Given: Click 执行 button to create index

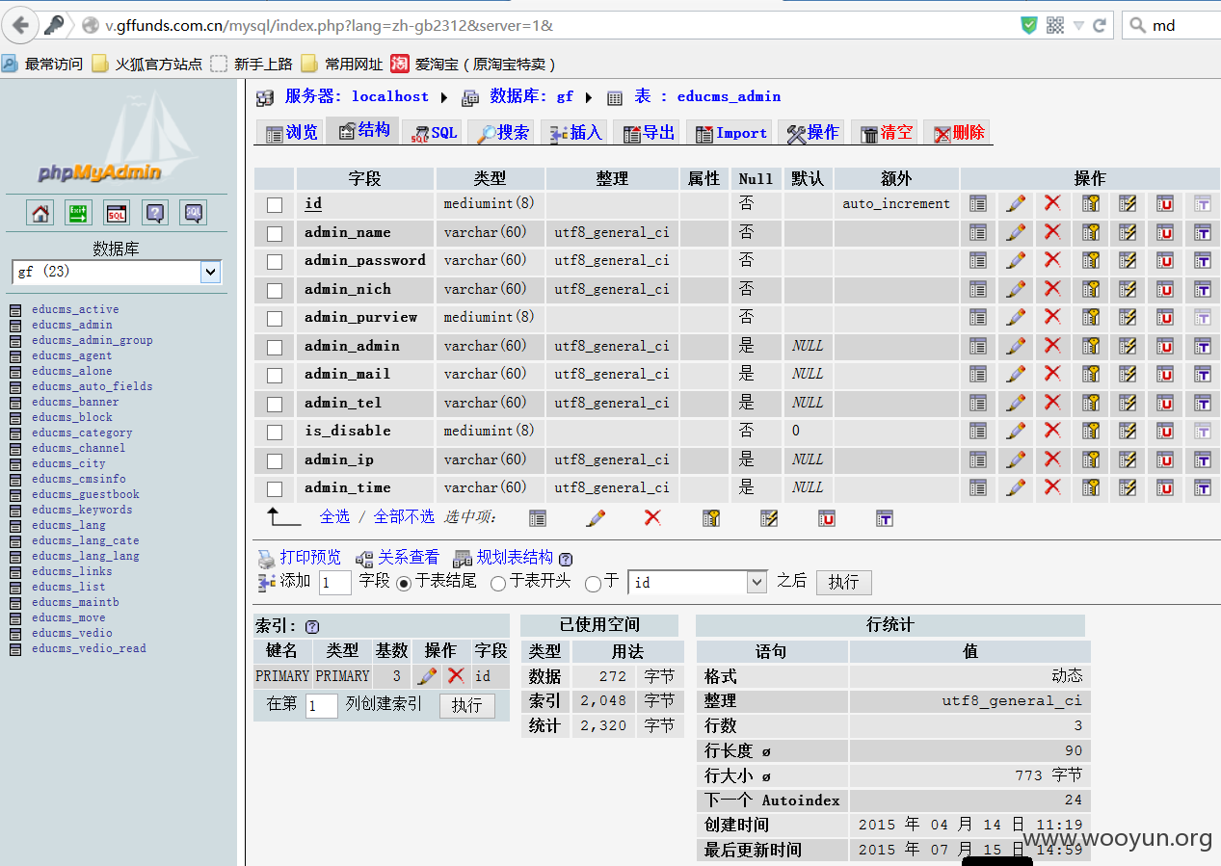Looking at the screenshot, I should [466, 705].
